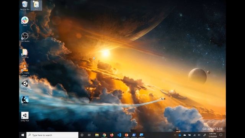Screen dimensions: 245x138
Task: Switch to the blue monitor app on taskbar
Action: click(141, 135)
